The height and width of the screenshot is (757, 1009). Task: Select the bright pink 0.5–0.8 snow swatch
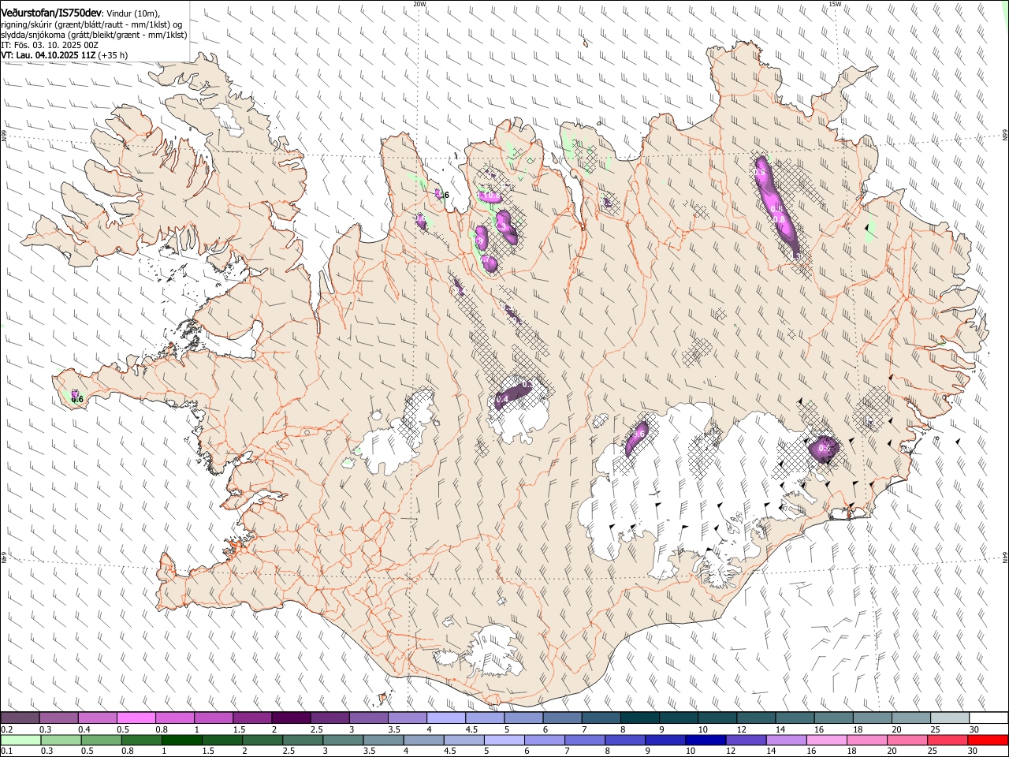click(136, 718)
